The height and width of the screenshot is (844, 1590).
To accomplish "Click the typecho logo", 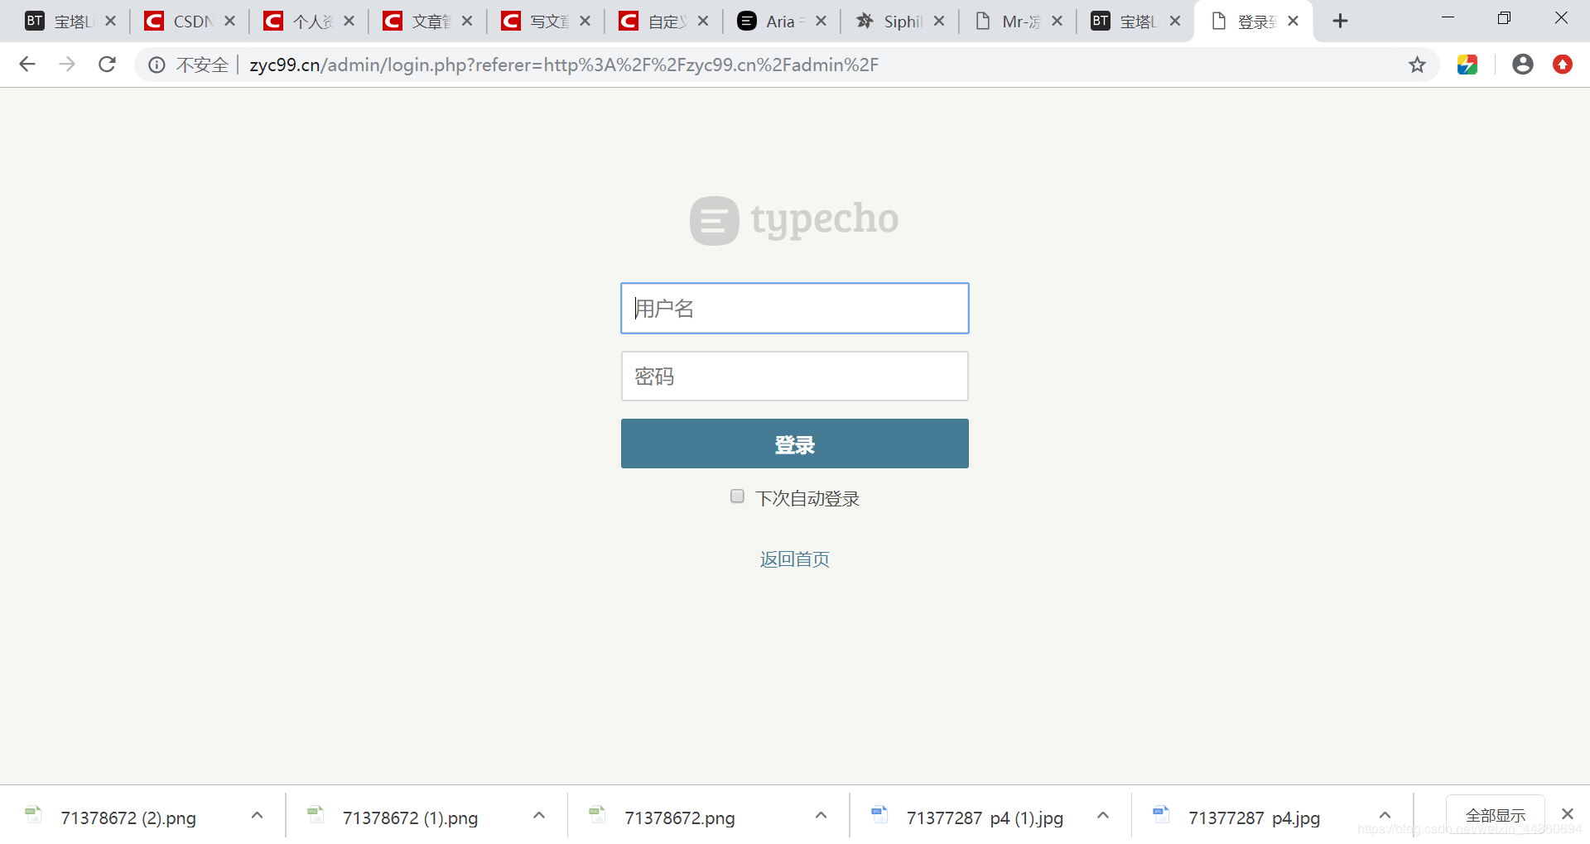I will click(x=794, y=220).
